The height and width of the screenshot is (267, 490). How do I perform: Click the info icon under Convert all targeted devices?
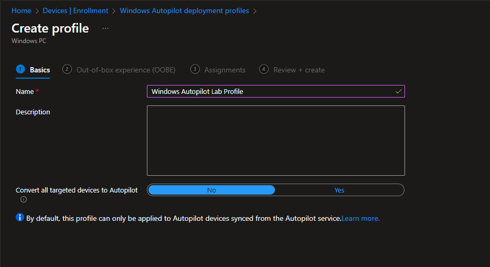24,199
